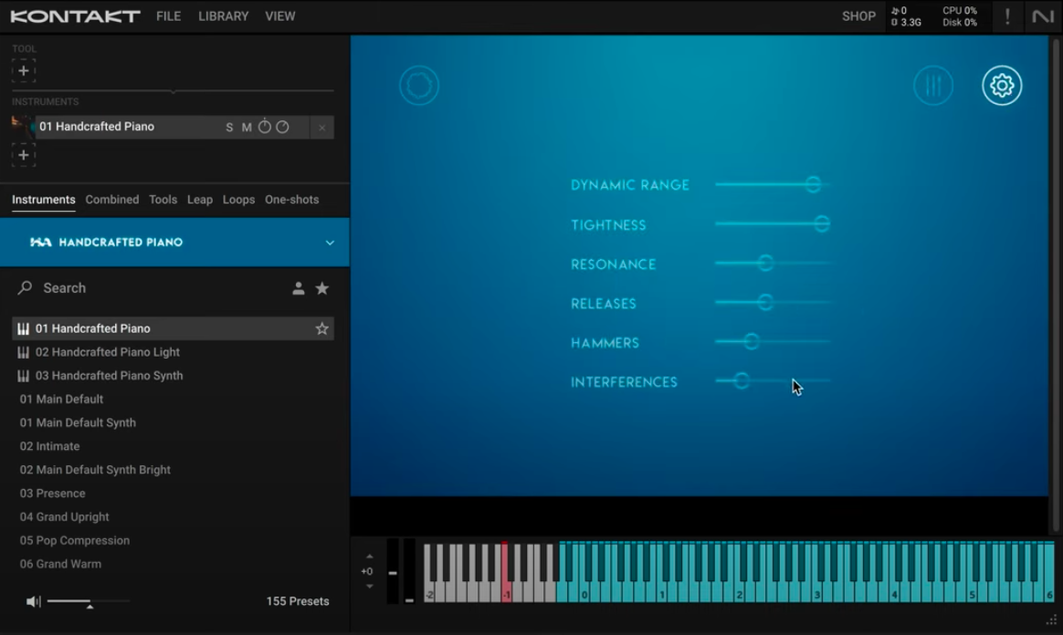
Task: Focus the preset Search field
Action: pos(156,288)
